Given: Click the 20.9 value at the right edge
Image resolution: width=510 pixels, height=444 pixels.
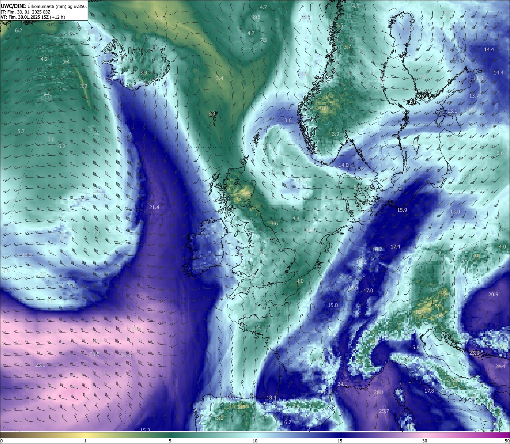Looking at the screenshot, I should 493,294.
